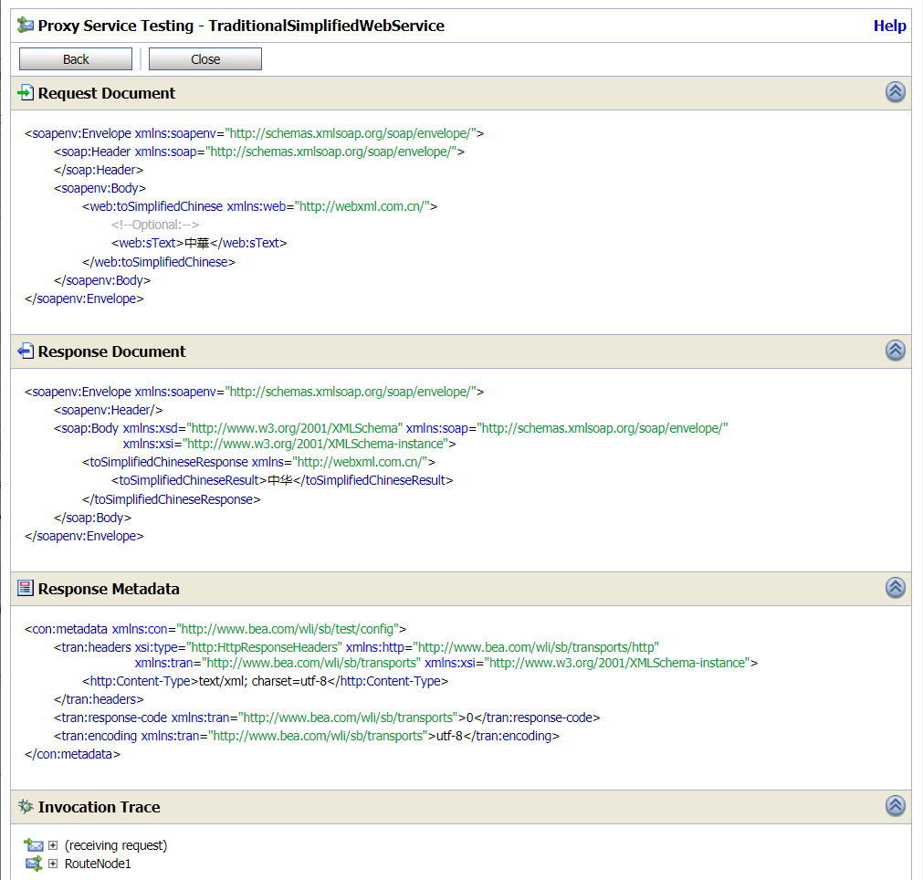Click the Back button
The width and height of the screenshot is (923, 880).
click(x=76, y=58)
